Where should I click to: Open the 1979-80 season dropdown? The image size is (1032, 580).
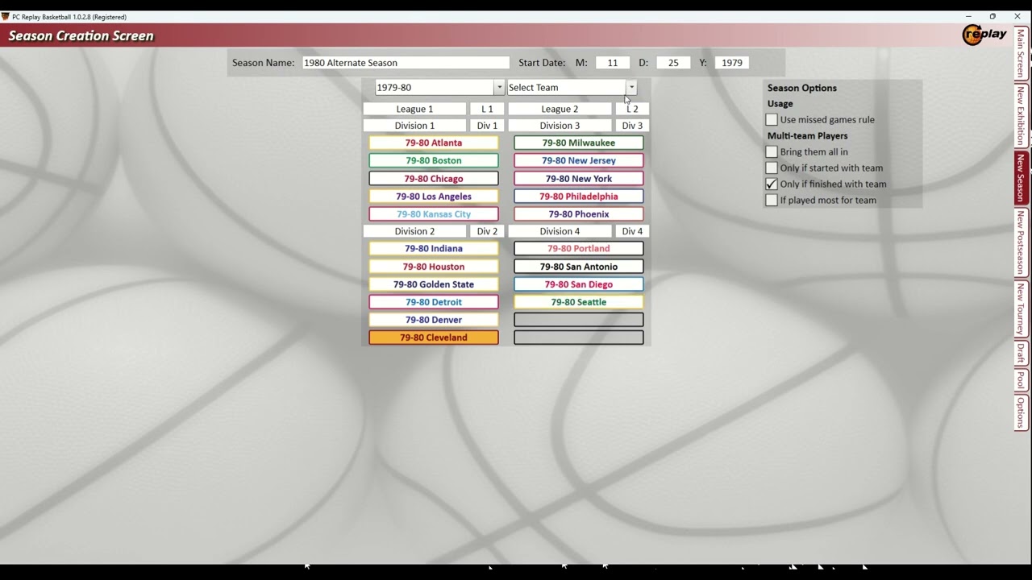[x=499, y=87]
